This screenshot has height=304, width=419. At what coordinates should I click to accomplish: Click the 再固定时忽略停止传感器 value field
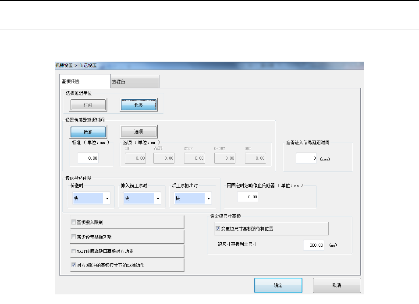tap(248, 197)
